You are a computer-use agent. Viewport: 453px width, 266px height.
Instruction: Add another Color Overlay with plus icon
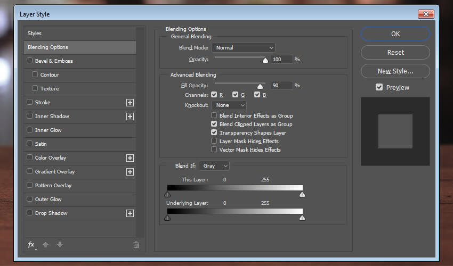click(130, 158)
